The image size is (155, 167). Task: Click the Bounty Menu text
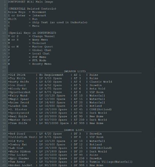(42, 64)
